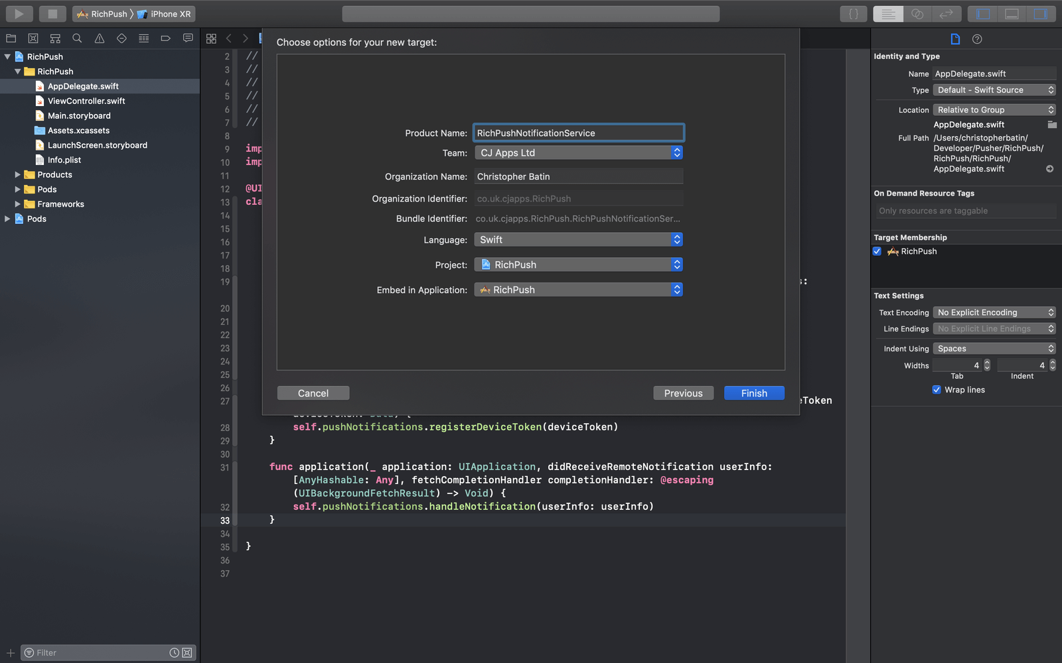Adjust the Tab width stepper
Image resolution: width=1062 pixels, height=663 pixels.
tap(987, 365)
